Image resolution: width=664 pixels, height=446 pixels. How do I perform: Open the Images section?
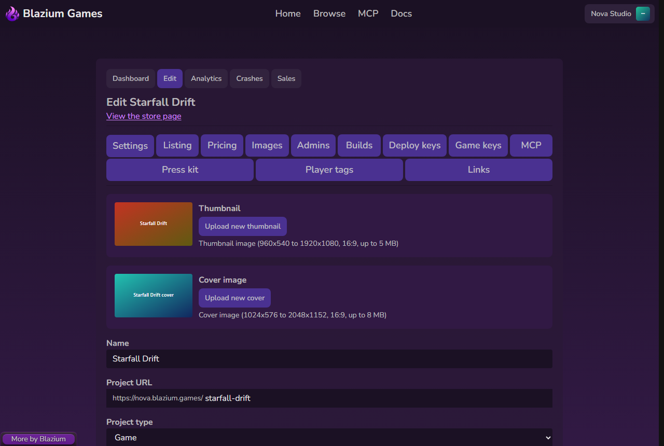pos(267,146)
